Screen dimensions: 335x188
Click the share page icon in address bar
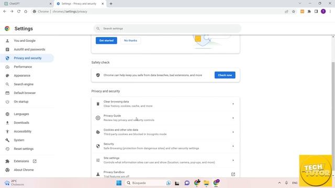[x=286, y=11]
